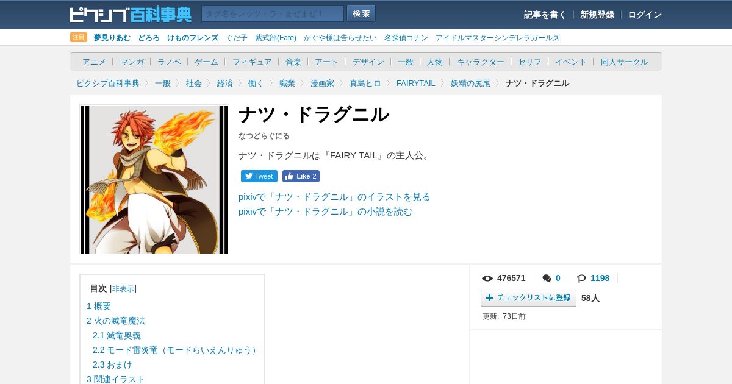Jump to section 1 概要
The width and height of the screenshot is (732, 384).
(99, 306)
